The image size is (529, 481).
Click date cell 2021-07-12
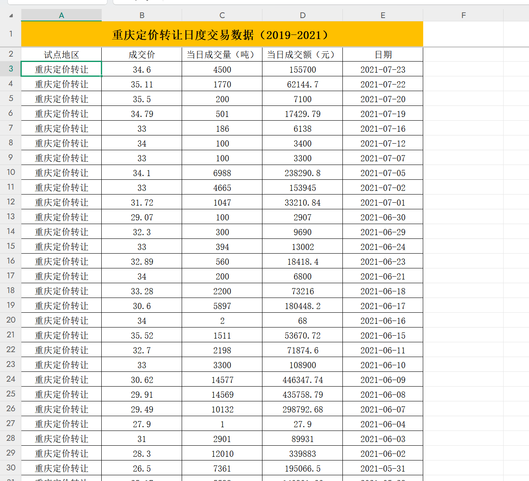point(383,143)
